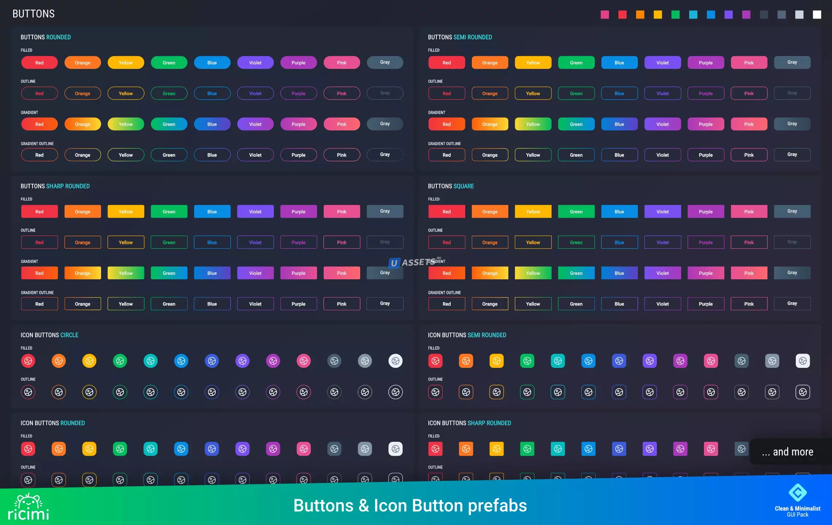Click the orange filled semi rounded icon button
The width and height of the screenshot is (832, 525).
[466, 361]
